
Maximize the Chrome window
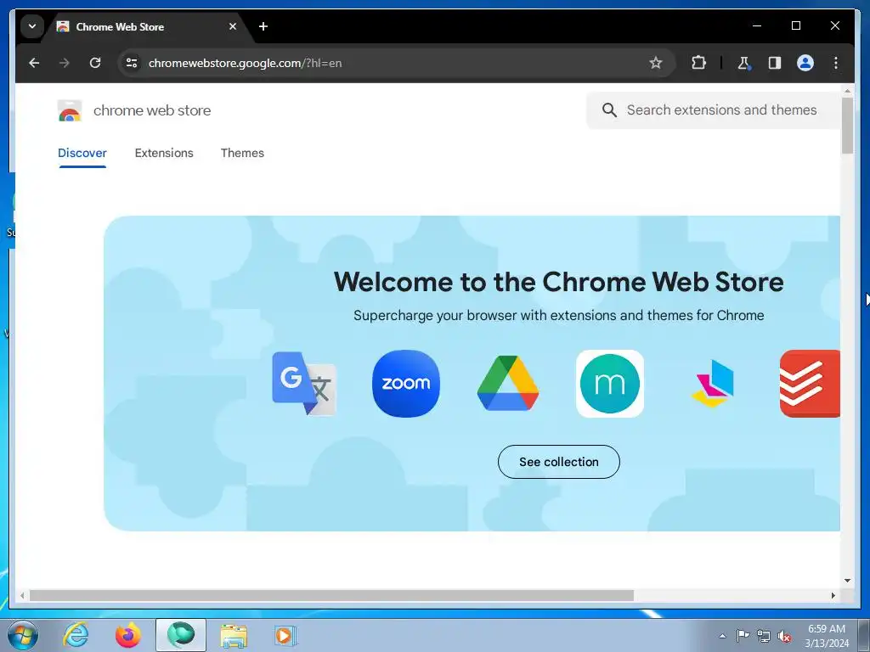(795, 25)
